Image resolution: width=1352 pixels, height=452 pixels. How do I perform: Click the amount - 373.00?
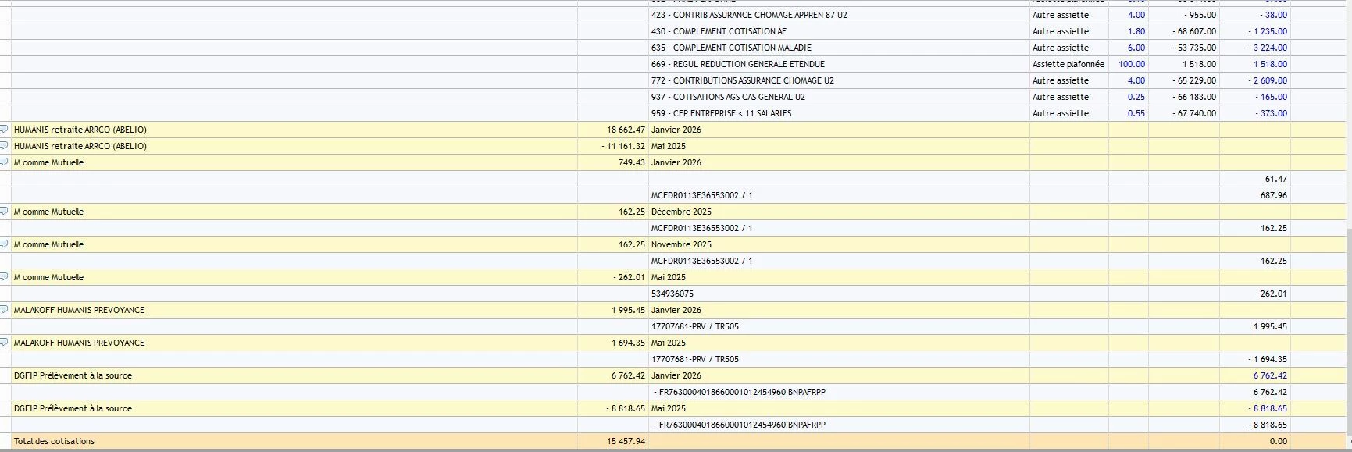pyautogui.click(x=1271, y=113)
